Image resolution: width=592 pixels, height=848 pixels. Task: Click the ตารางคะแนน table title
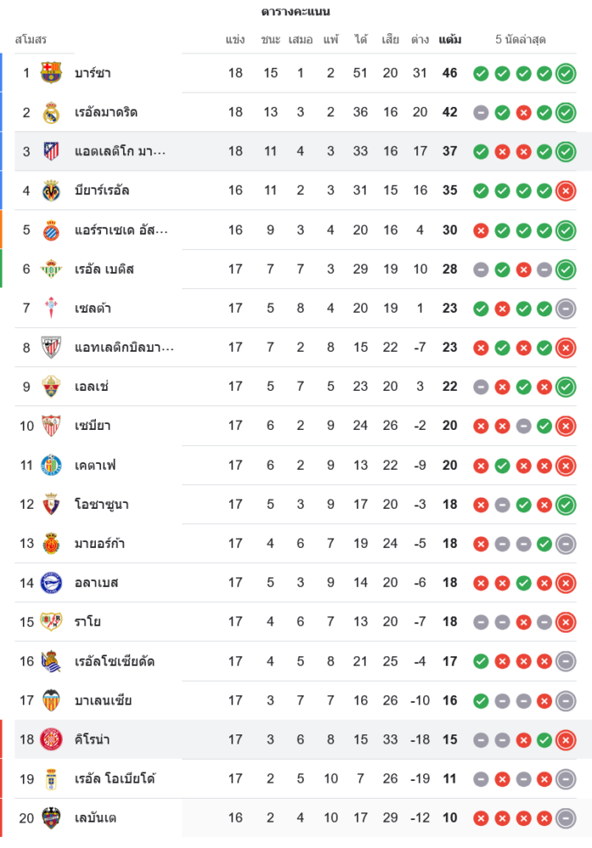[295, 12]
